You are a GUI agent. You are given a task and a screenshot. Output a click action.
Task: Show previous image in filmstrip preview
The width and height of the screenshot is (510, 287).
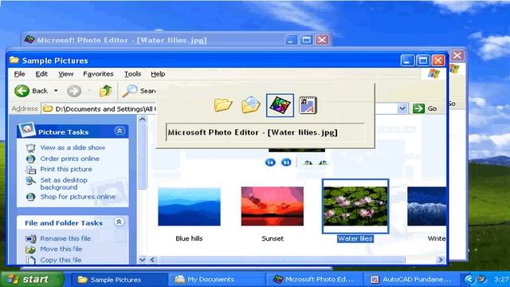point(270,162)
